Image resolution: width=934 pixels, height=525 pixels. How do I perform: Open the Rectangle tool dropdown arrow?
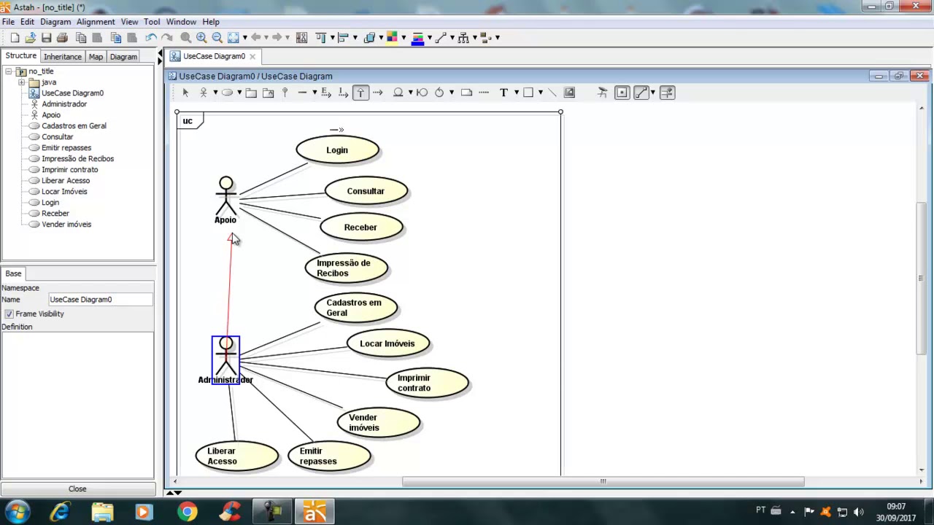point(540,93)
